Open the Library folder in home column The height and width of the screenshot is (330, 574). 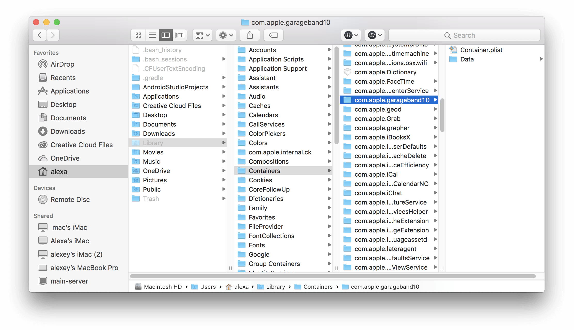coord(178,143)
